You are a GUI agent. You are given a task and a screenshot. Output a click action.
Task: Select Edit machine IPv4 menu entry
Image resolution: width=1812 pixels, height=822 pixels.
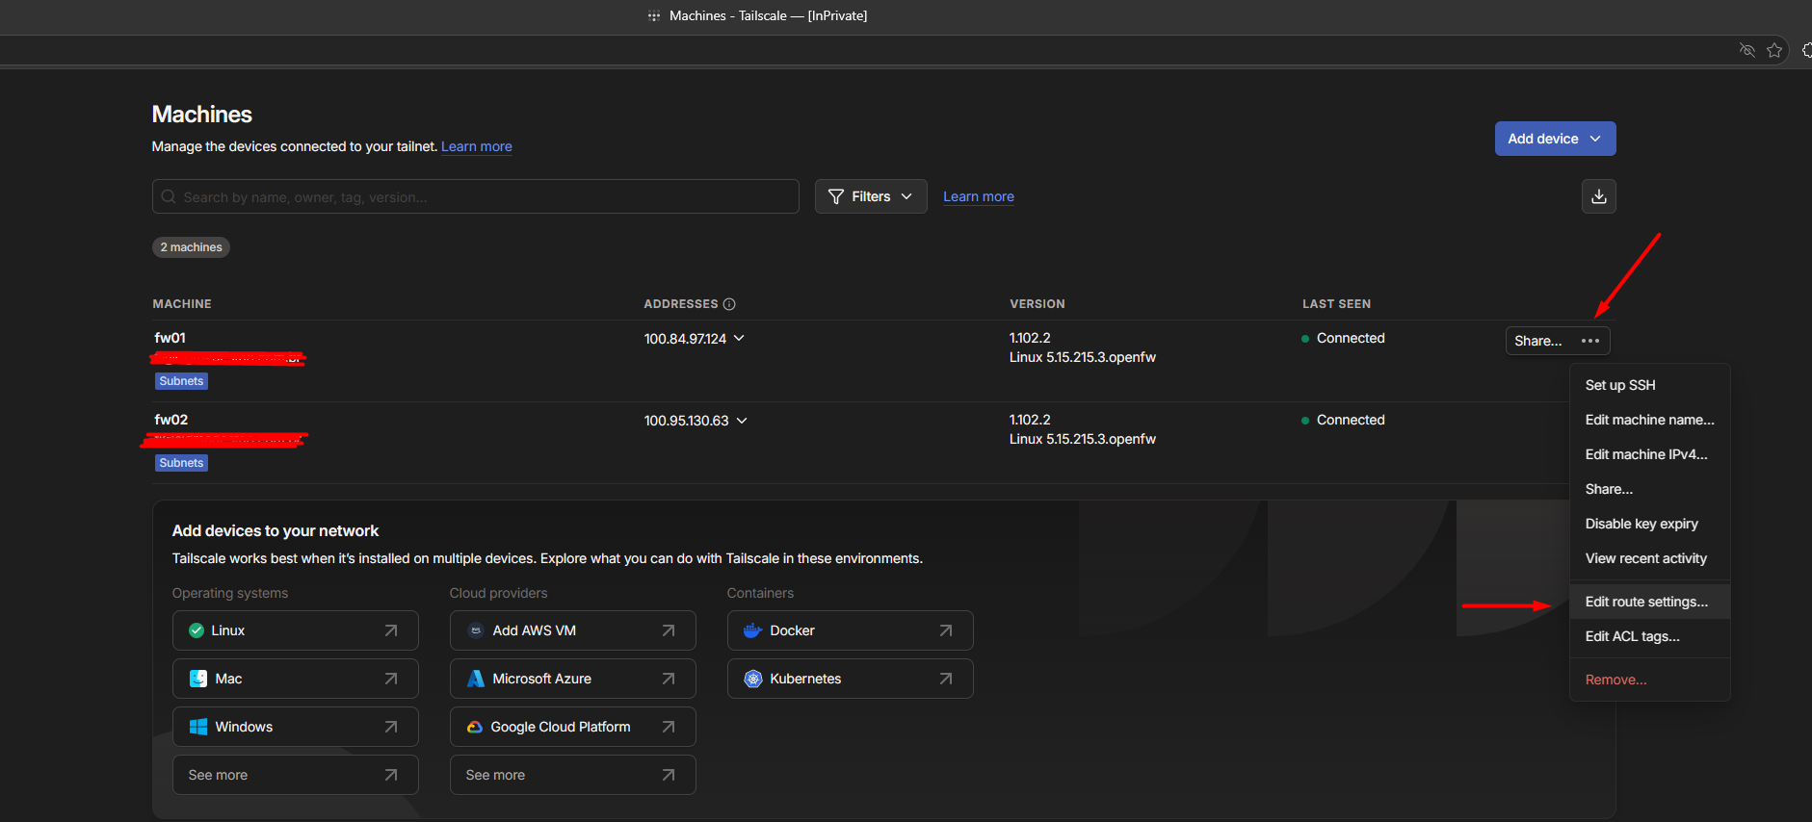[1649, 454]
